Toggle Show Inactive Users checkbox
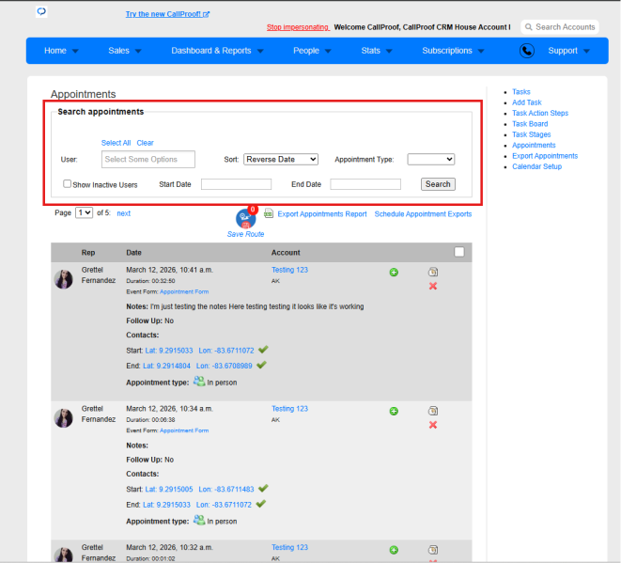Screen dimensions: 621x563 tap(68, 184)
